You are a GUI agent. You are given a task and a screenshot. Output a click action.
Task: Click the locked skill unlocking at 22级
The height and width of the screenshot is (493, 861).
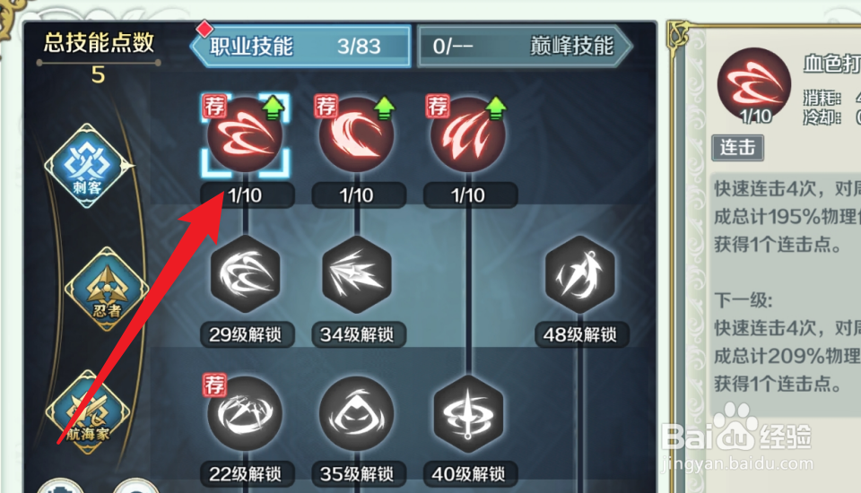coord(245,413)
